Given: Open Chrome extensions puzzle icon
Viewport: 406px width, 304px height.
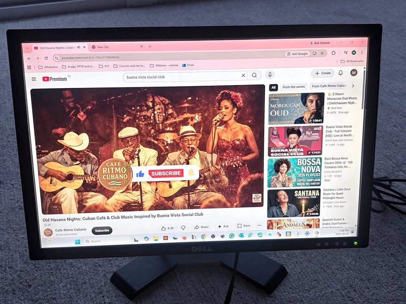Looking at the screenshot, I should coord(334,53).
